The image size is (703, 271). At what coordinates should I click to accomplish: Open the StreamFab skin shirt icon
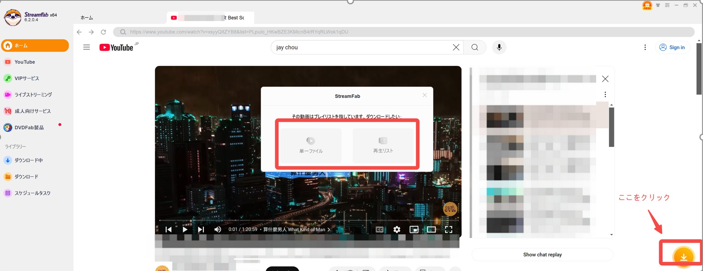658,5
